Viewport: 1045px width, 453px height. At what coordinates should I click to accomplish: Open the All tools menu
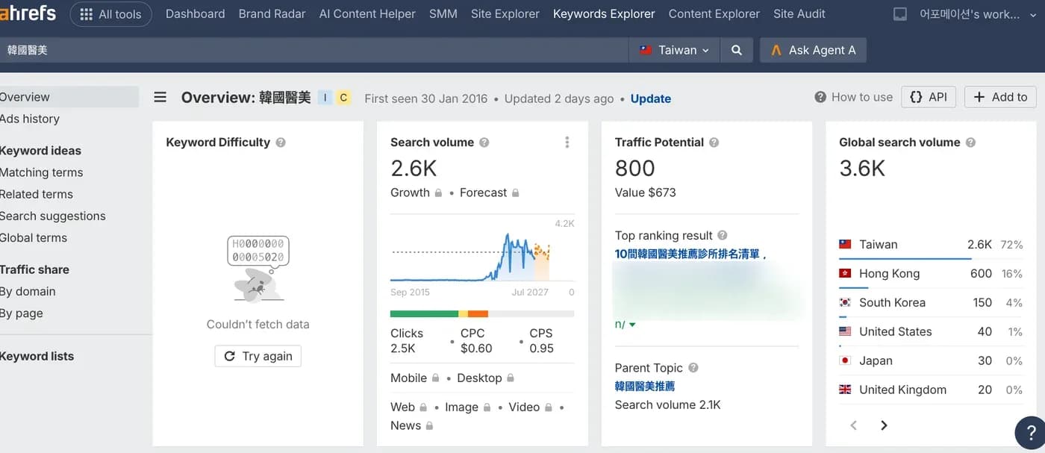[110, 14]
